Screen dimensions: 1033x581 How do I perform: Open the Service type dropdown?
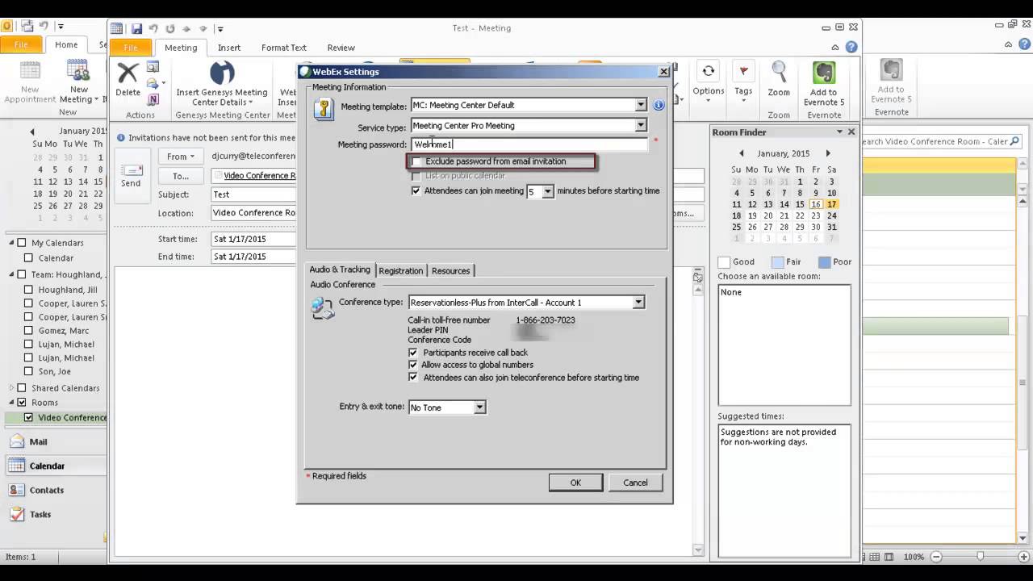tap(641, 125)
